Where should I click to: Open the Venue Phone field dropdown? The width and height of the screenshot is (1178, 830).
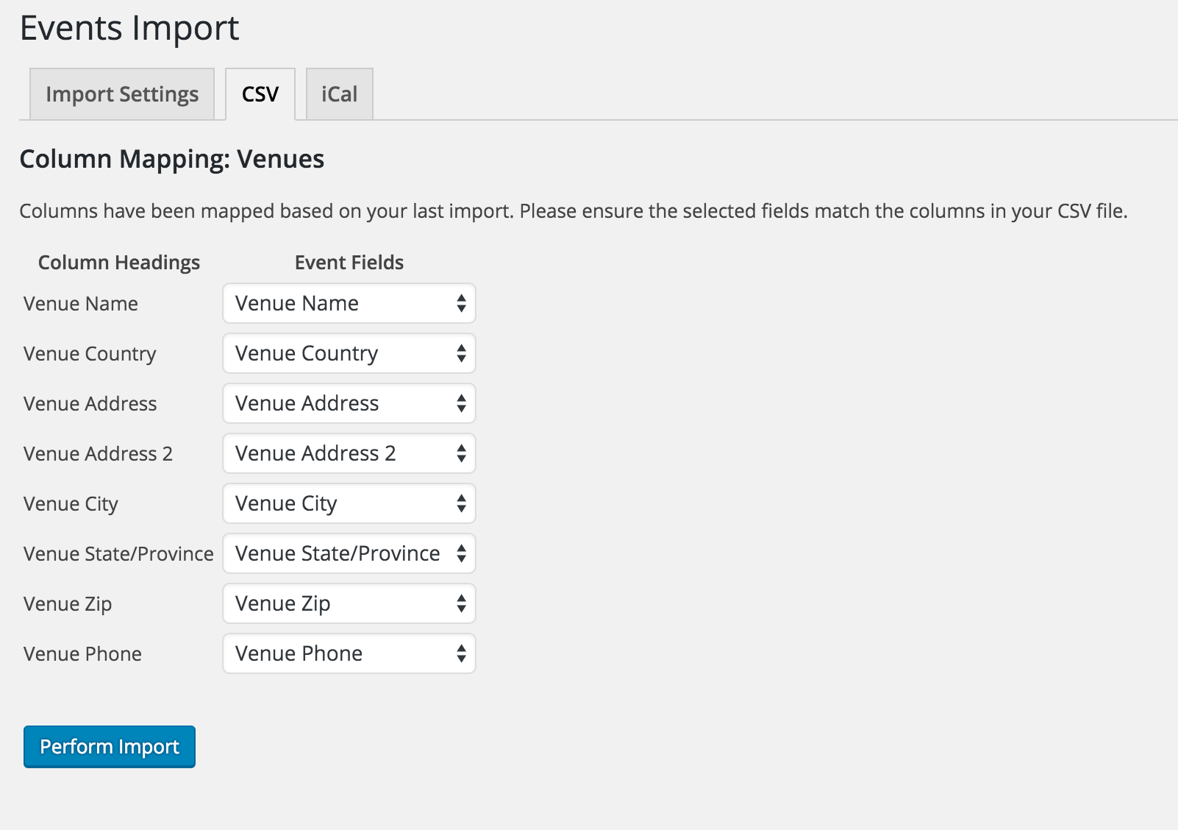pos(349,653)
